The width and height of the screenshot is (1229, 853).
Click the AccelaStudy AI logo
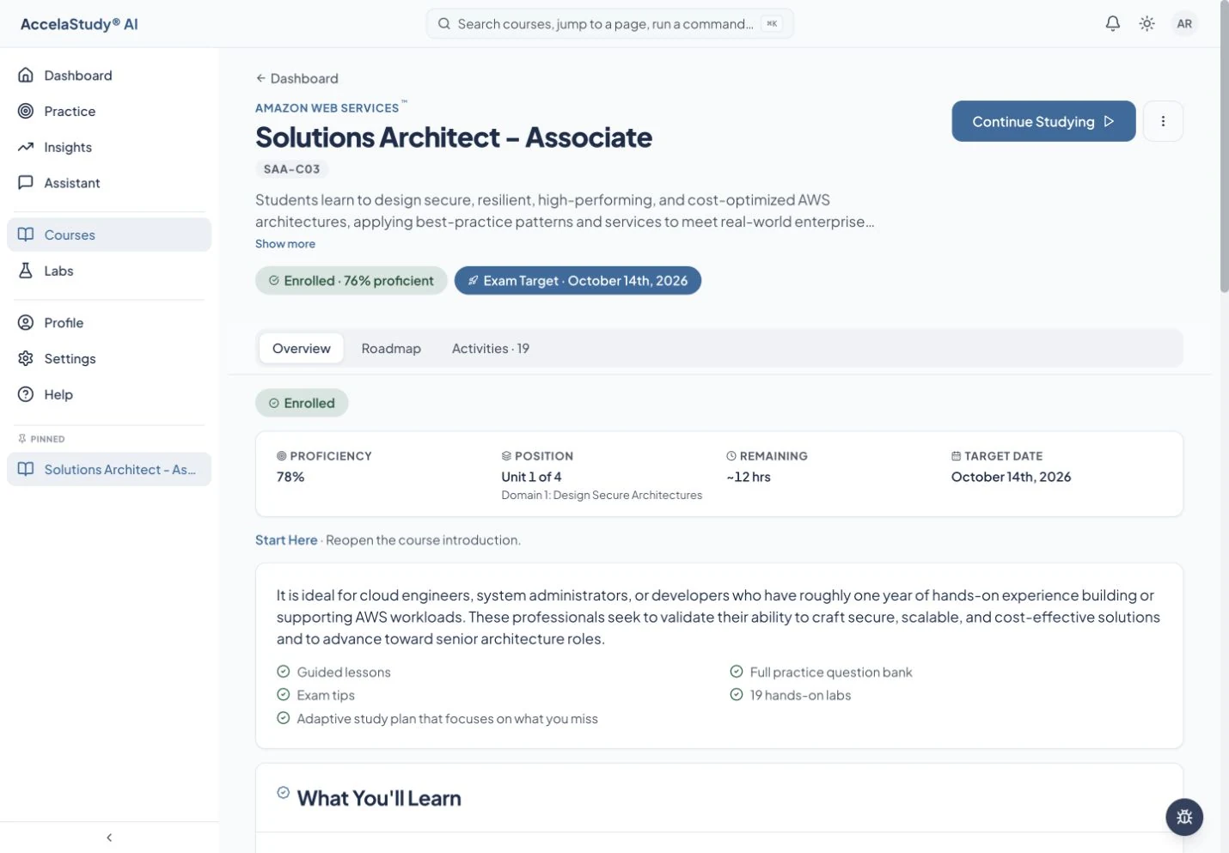tap(79, 24)
